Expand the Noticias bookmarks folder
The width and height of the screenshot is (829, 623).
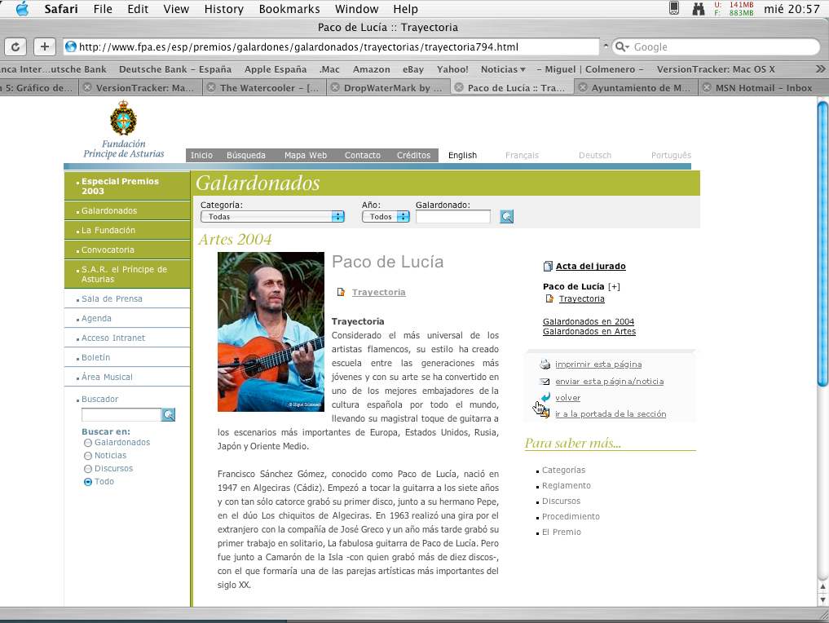click(x=502, y=69)
